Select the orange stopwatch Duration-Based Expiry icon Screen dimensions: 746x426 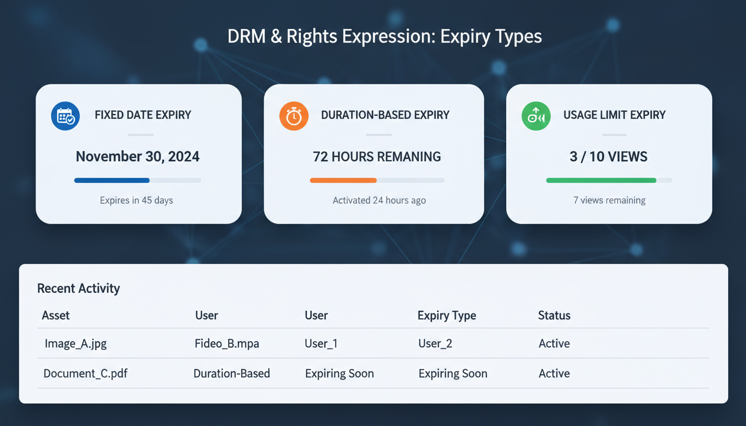[x=294, y=116]
